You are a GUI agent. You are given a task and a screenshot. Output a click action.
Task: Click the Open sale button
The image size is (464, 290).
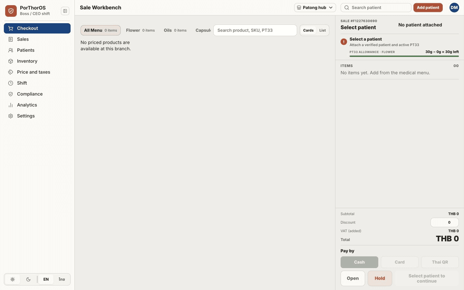[353, 278]
